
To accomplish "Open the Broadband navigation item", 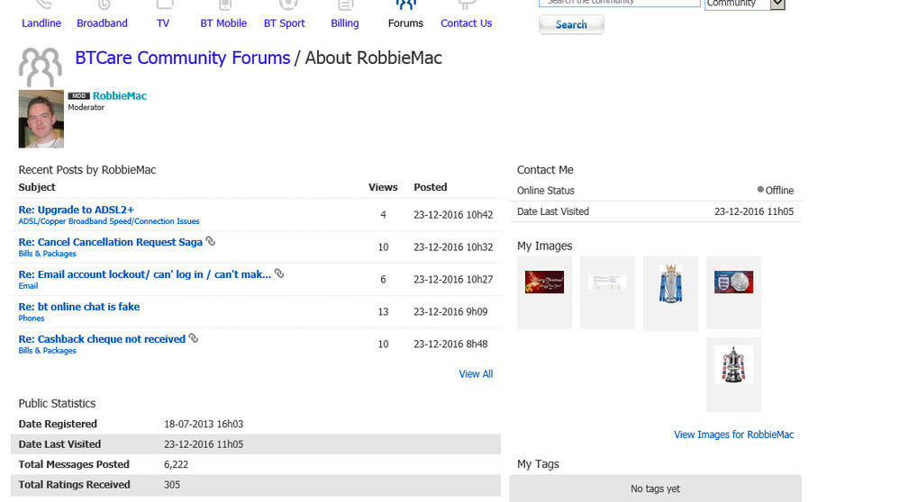I will (x=102, y=22).
